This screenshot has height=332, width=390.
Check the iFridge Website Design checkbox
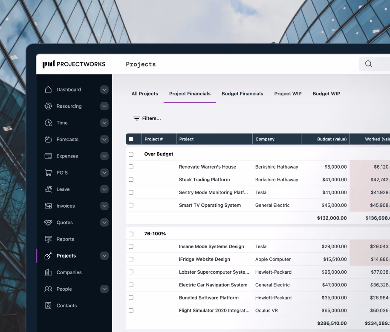(x=131, y=259)
